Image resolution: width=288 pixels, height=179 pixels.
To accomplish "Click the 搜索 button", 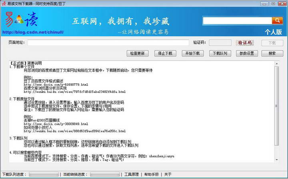I will coord(272,53).
